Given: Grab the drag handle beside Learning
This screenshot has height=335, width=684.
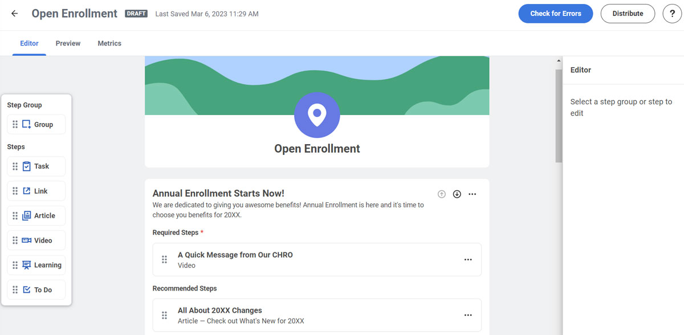Looking at the screenshot, I should pyautogui.click(x=15, y=265).
